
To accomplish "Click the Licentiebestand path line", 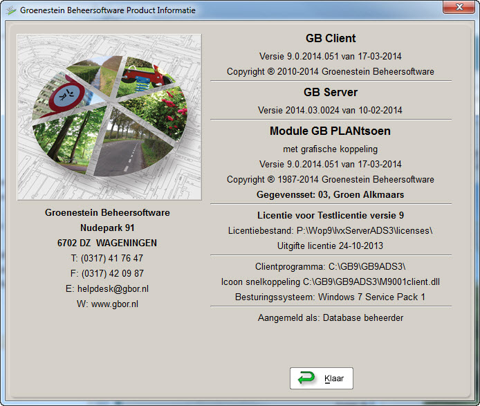I will 330,230.
